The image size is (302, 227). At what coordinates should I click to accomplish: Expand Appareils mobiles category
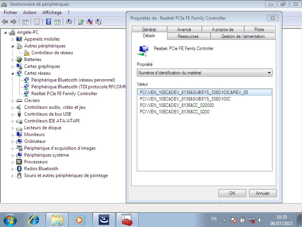(13, 39)
